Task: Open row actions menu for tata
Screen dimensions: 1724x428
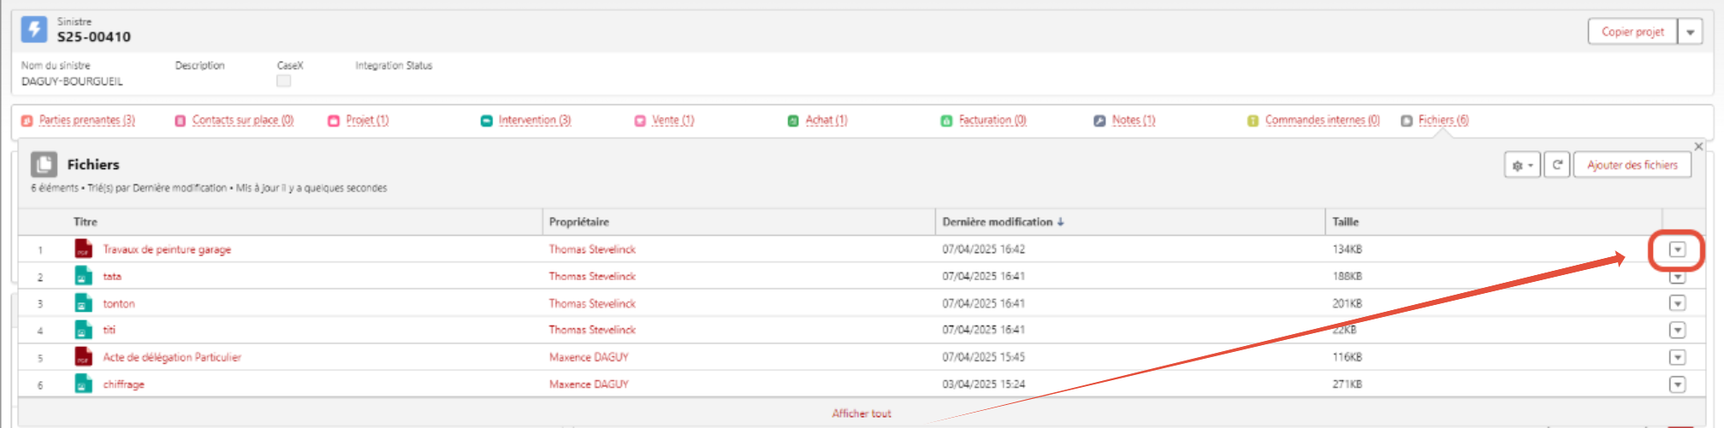Action: click(x=1677, y=277)
